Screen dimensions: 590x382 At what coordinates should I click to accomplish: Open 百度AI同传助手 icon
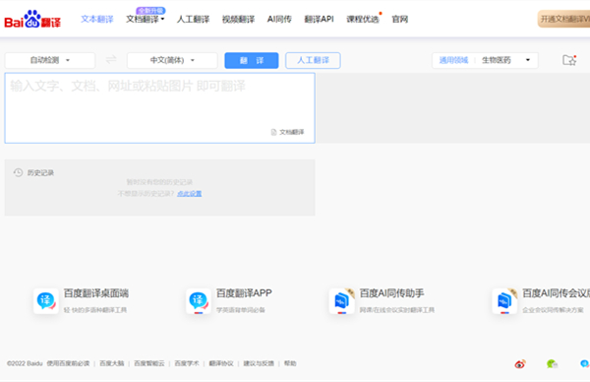341,301
